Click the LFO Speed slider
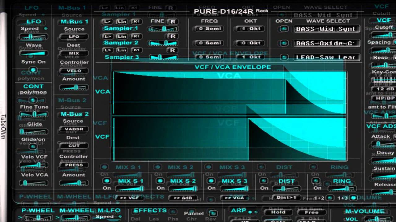Viewport: 396px width, 222px height. pyautogui.click(x=33, y=36)
